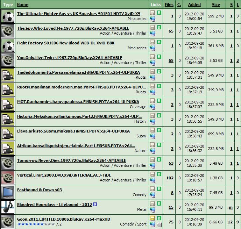The width and height of the screenshot is (241, 229).
Task: Open Goon.2011.LIMITED.1080p torrent link
Action: 64,219
